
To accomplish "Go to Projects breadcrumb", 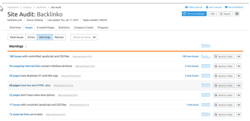I will point(27,7).
